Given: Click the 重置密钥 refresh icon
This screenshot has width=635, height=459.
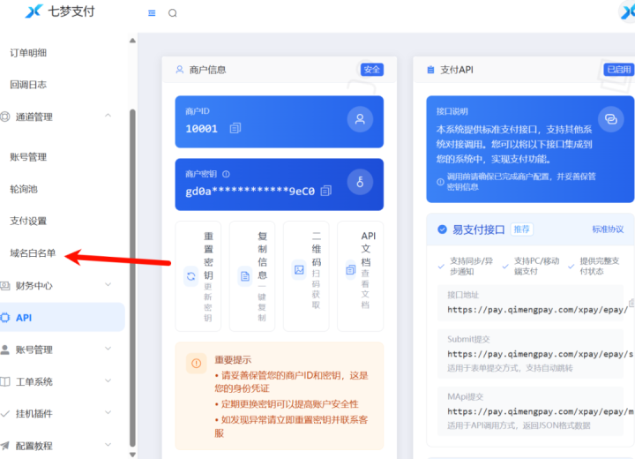Looking at the screenshot, I should 191,276.
